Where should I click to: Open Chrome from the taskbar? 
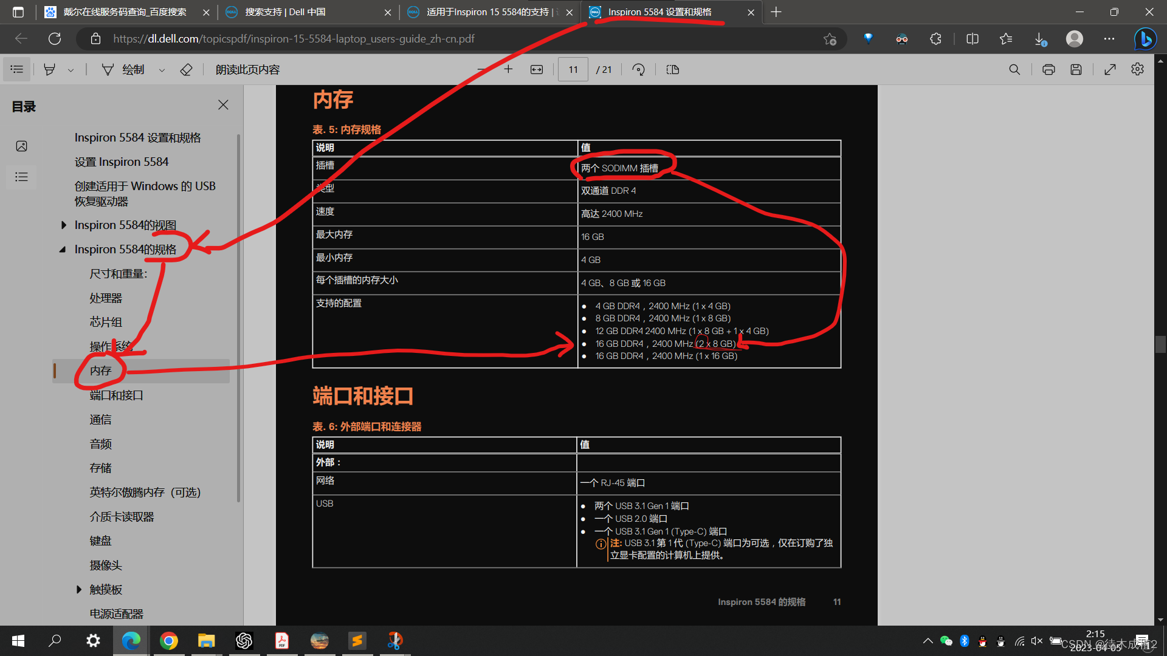coord(169,640)
